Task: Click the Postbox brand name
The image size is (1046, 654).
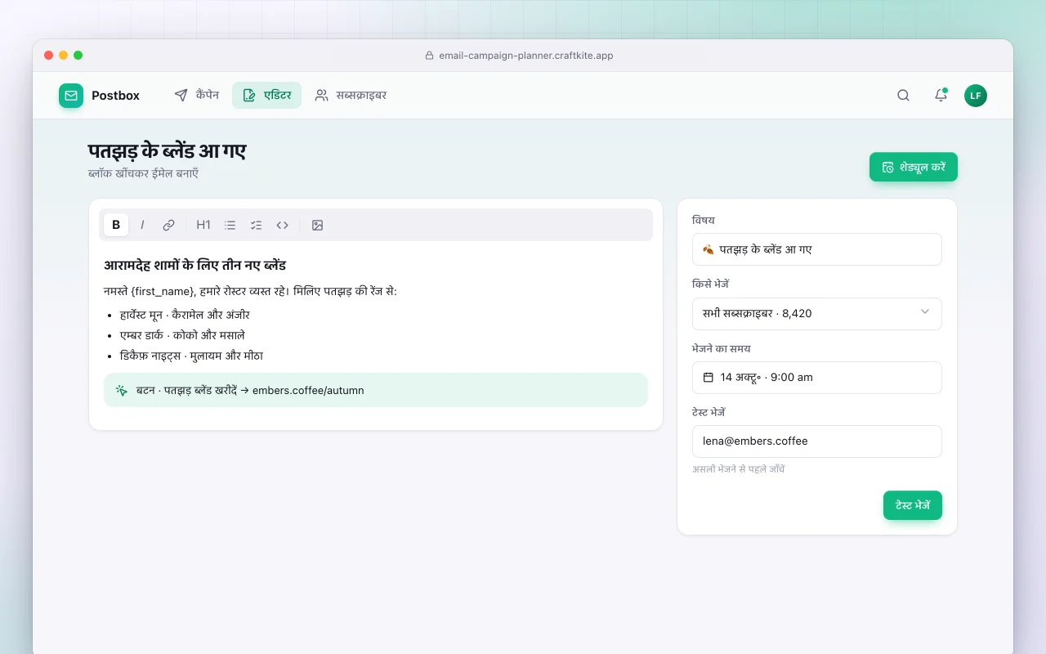Action: pos(115,96)
